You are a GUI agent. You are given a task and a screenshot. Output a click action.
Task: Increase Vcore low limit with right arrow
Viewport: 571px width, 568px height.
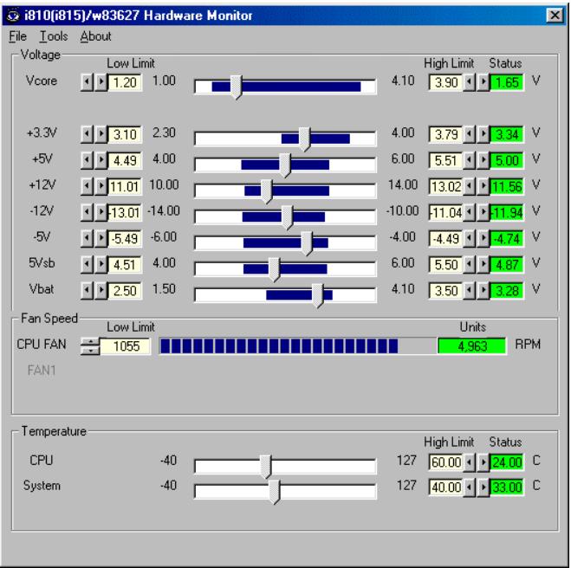click(101, 82)
